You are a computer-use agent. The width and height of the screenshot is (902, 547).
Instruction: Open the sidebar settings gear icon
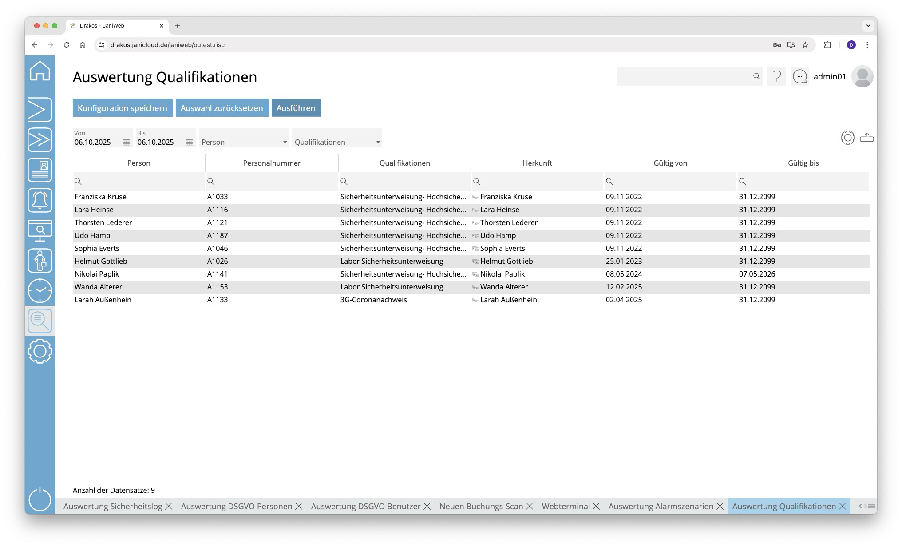[x=40, y=351]
